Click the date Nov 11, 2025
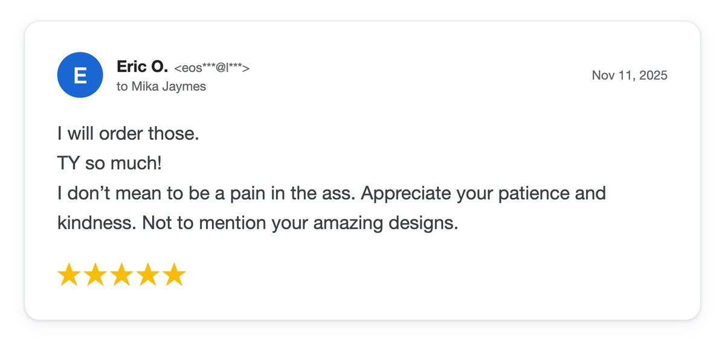 (630, 75)
